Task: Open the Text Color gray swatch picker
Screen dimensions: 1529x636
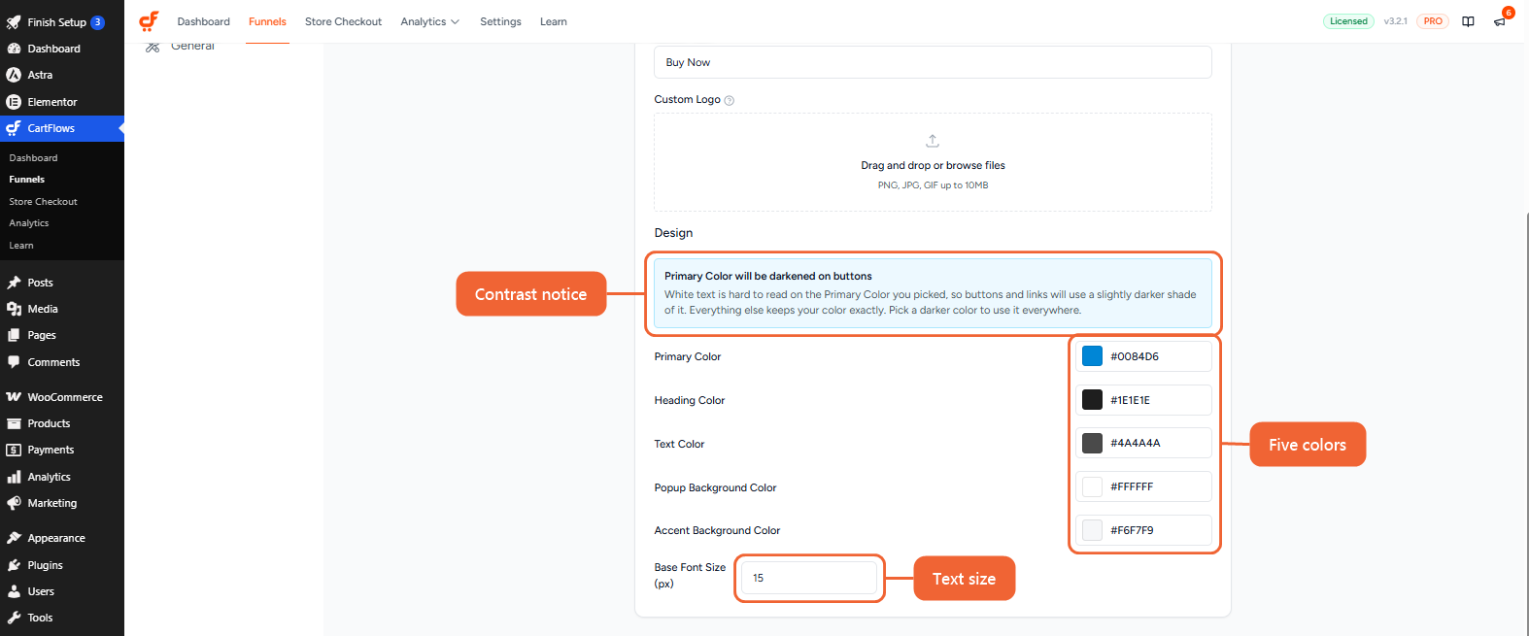Action: tap(1092, 443)
